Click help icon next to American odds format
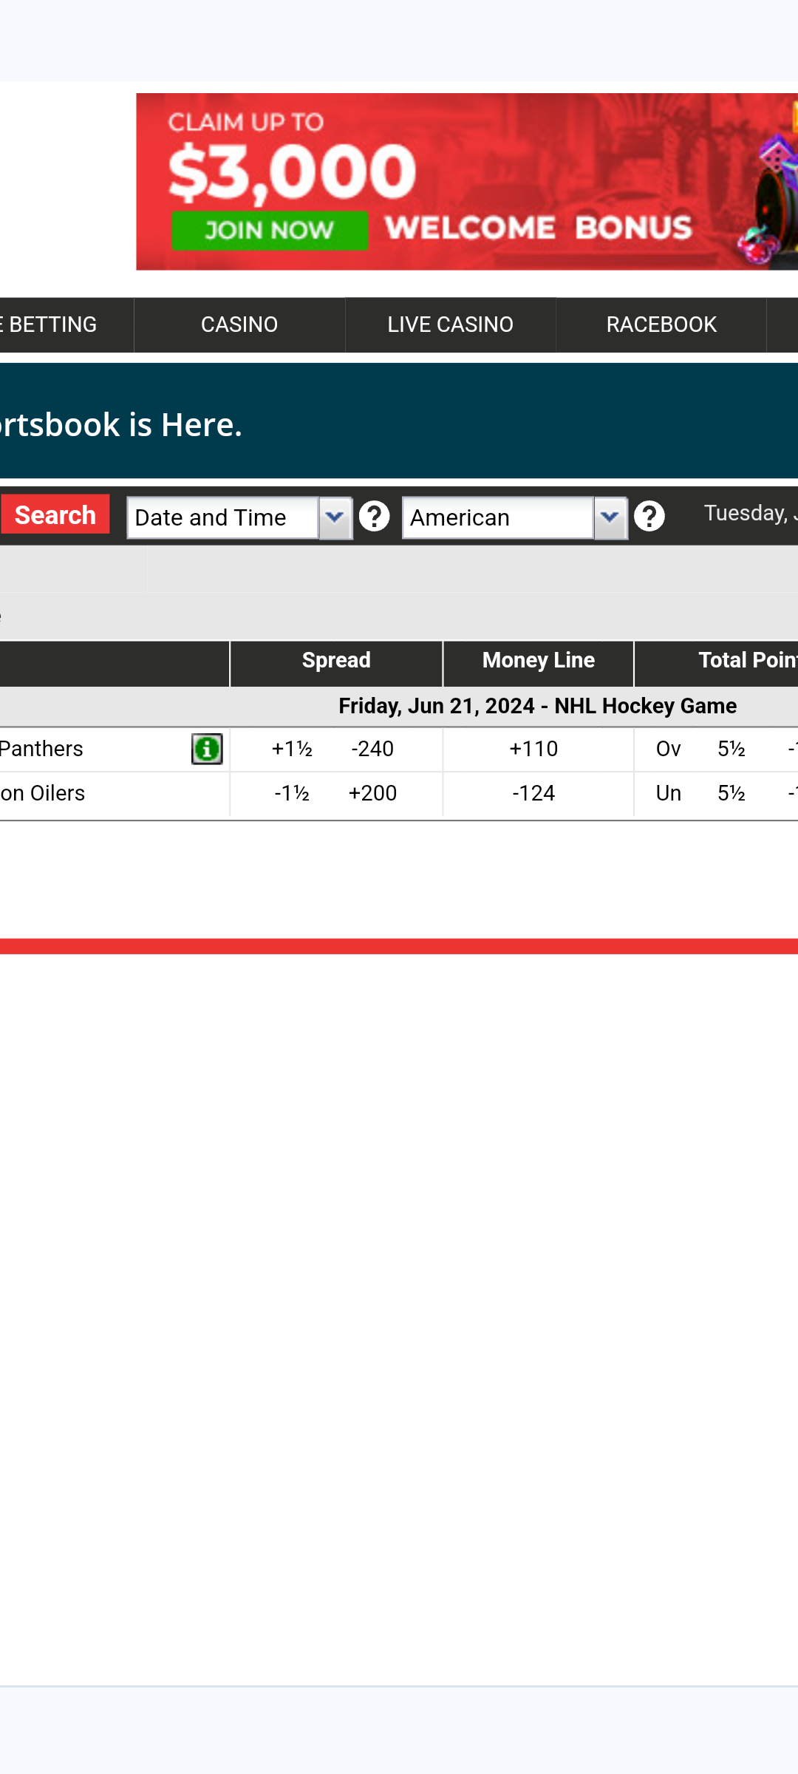Viewport: 798px width, 1774px height. click(x=649, y=517)
